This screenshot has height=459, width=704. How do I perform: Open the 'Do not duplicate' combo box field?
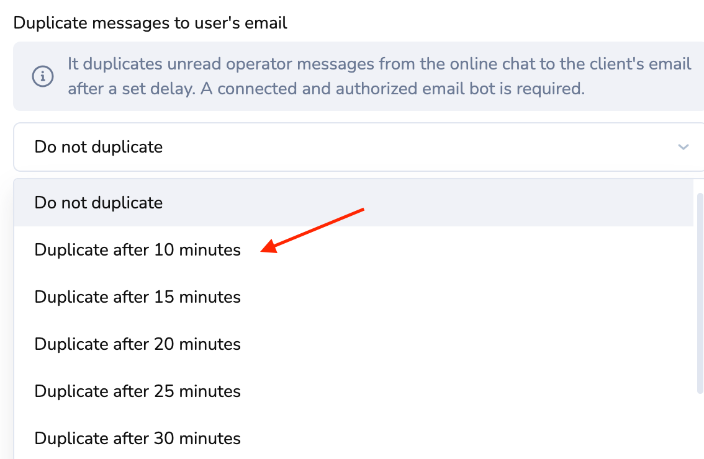(x=310, y=147)
